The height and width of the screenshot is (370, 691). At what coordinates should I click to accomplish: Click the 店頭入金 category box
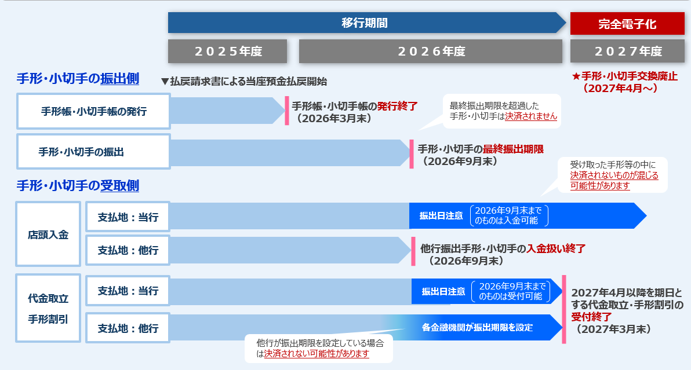pos(48,235)
